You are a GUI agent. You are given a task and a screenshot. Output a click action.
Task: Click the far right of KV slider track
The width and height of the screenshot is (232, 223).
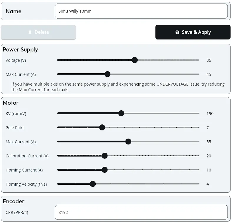198,113
